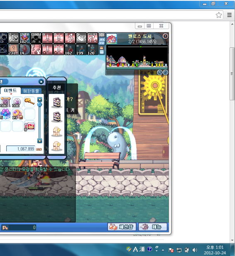Open the 메뉴 button
235x256 pixels.
pyautogui.click(x=153, y=227)
